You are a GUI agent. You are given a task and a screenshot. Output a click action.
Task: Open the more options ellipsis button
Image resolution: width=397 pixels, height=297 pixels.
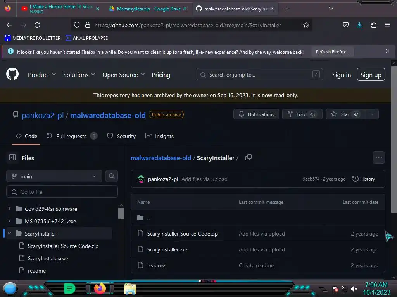pos(378,158)
